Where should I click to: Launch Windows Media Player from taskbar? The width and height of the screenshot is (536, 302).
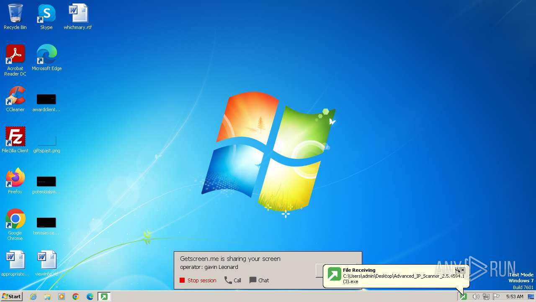(62, 297)
